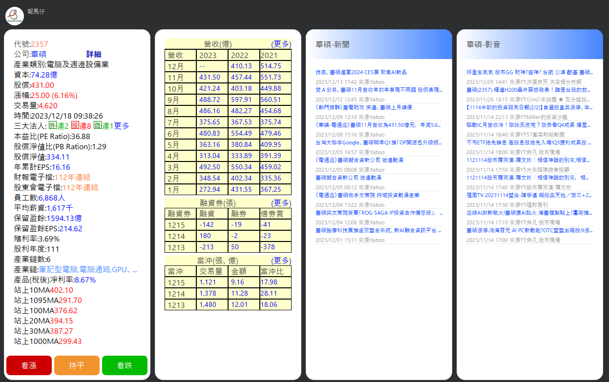Expand 更多 next to 三大法人
This screenshot has width=609, height=382.
(122, 126)
